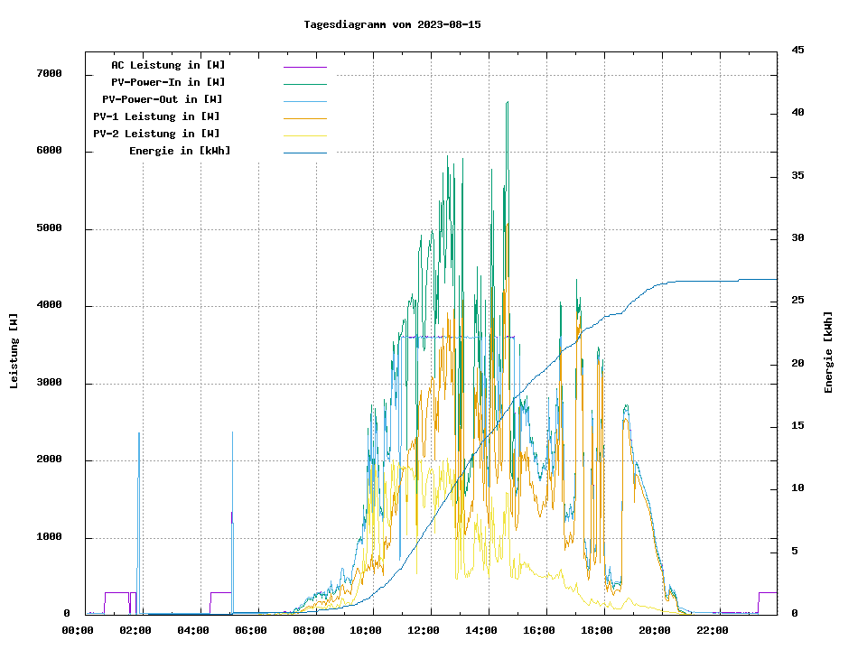Select the 02:00 time axis tick label
This screenshot has height=650, width=867.
click(x=135, y=630)
